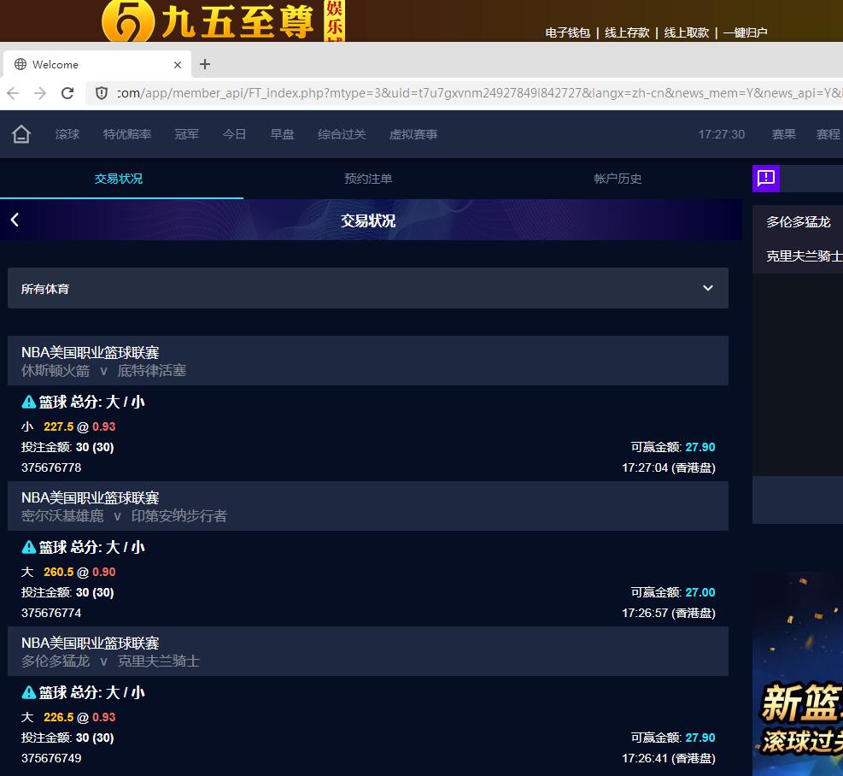Open the 早盘 menu

[282, 134]
